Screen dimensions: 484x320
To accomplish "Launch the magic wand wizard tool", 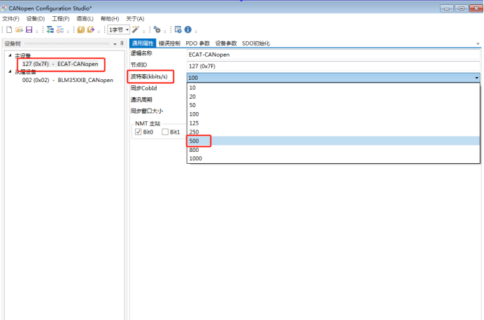I will [136, 29].
